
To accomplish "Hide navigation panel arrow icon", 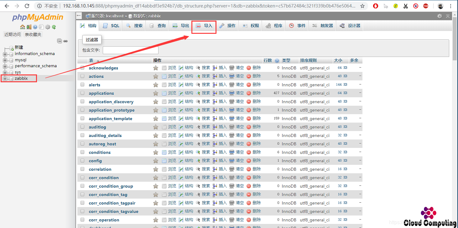I will coord(79,16).
